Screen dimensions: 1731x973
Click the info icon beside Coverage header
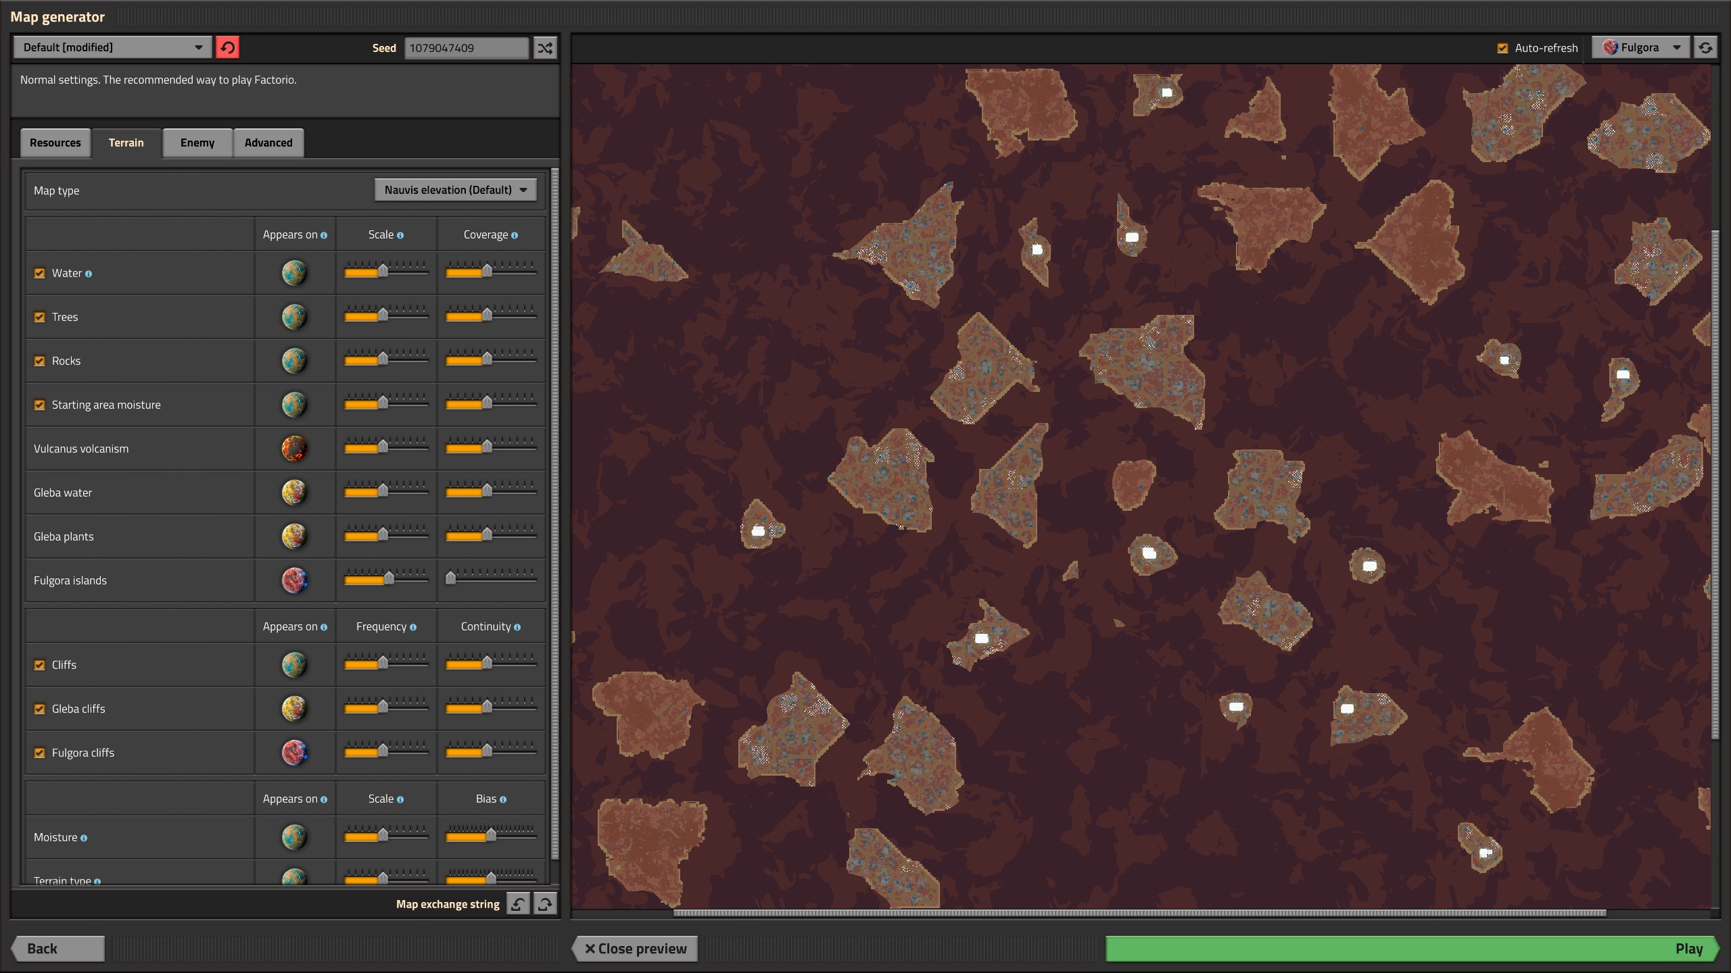[515, 235]
